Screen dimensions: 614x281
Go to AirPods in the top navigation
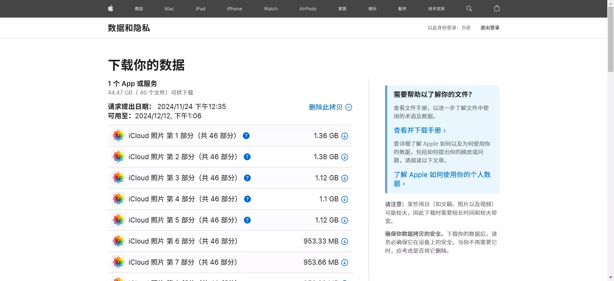[308, 9]
